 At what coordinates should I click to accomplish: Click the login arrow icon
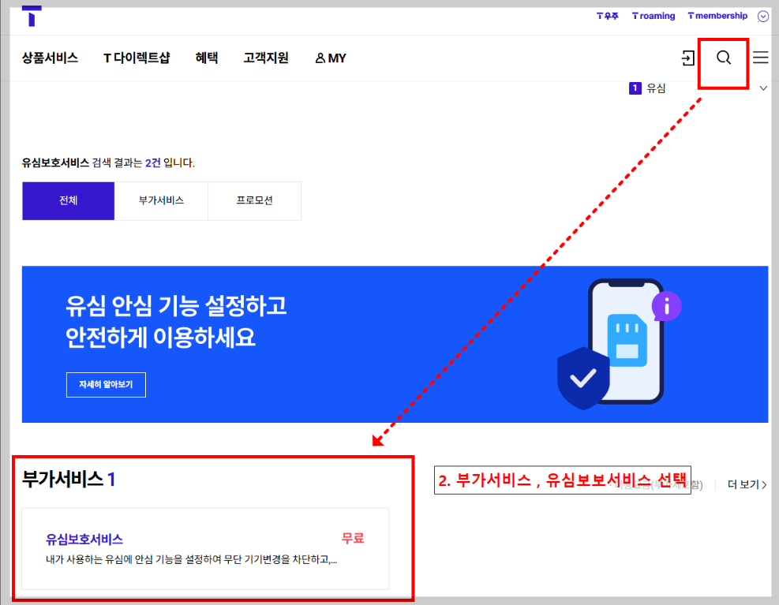coord(687,58)
